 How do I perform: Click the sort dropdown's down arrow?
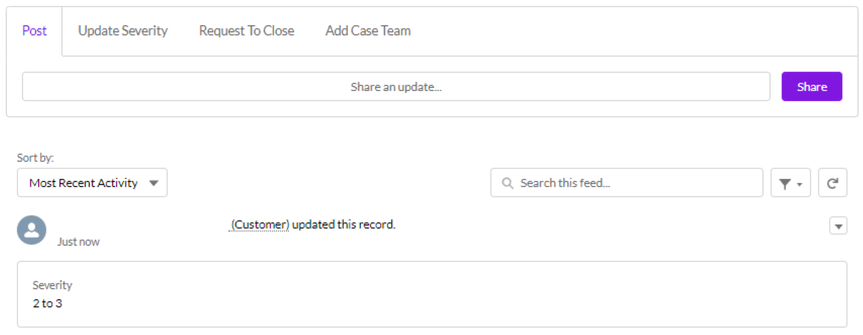coord(154,183)
